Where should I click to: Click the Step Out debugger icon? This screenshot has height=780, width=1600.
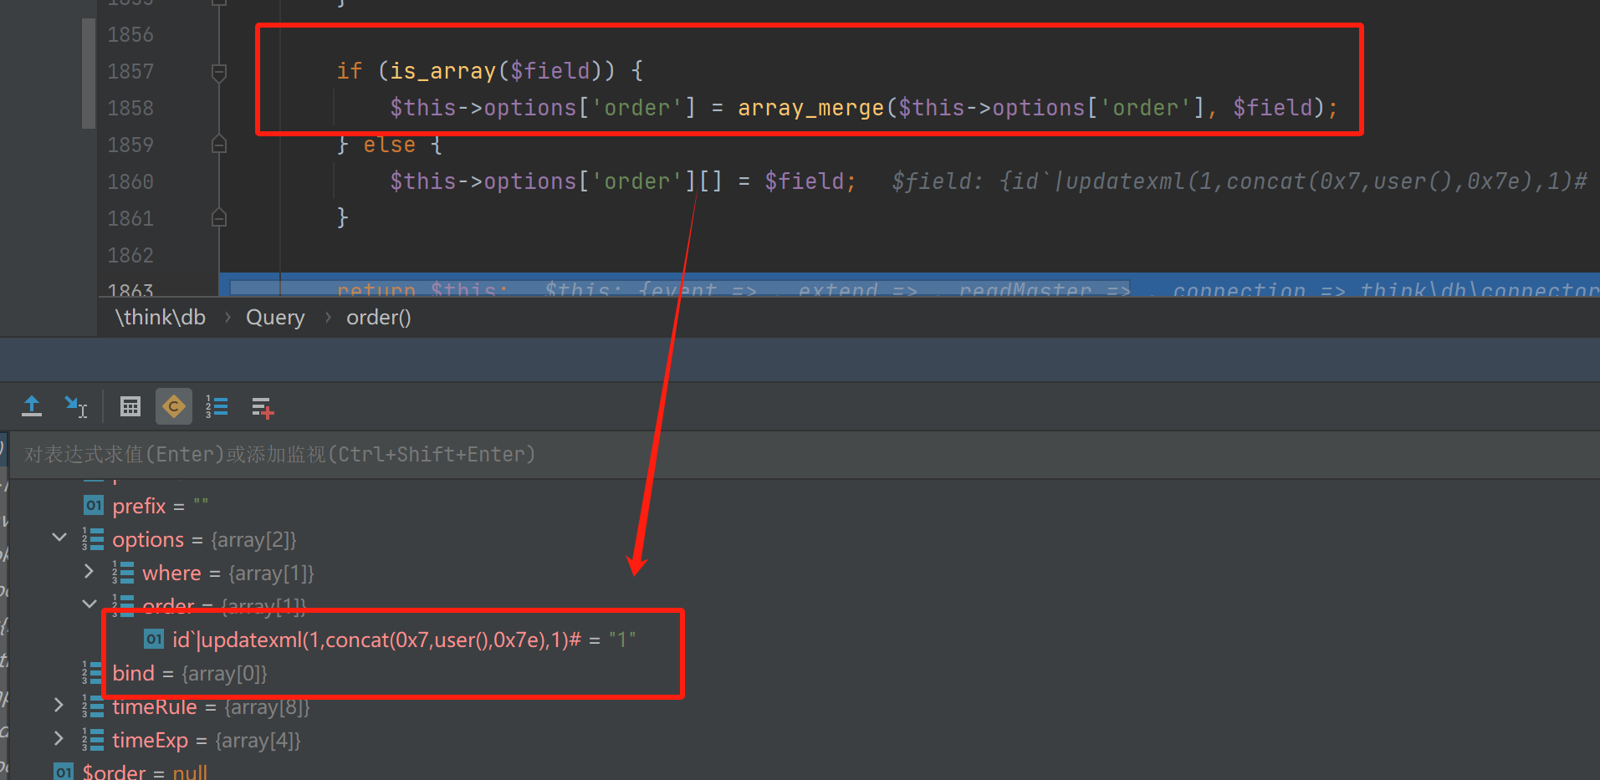point(32,407)
